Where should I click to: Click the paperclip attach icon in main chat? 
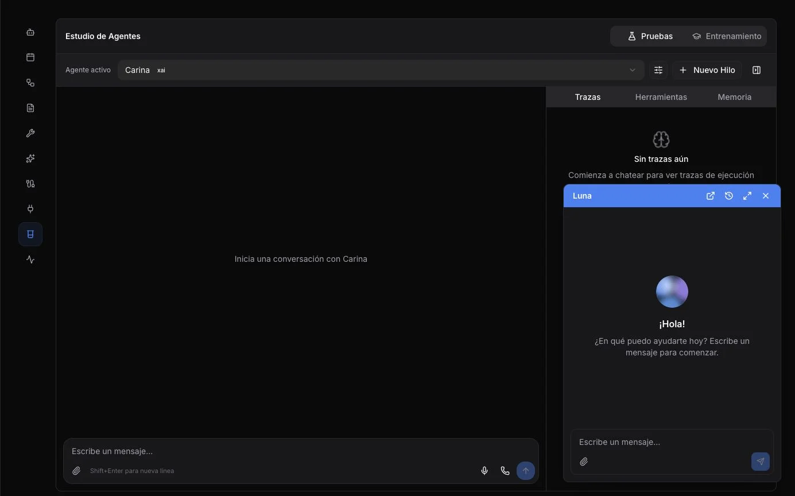click(76, 471)
